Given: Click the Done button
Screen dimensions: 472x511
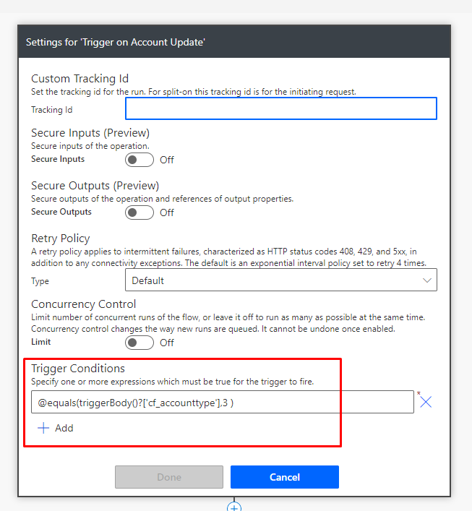Looking at the screenshot, I should click(169, 477).
